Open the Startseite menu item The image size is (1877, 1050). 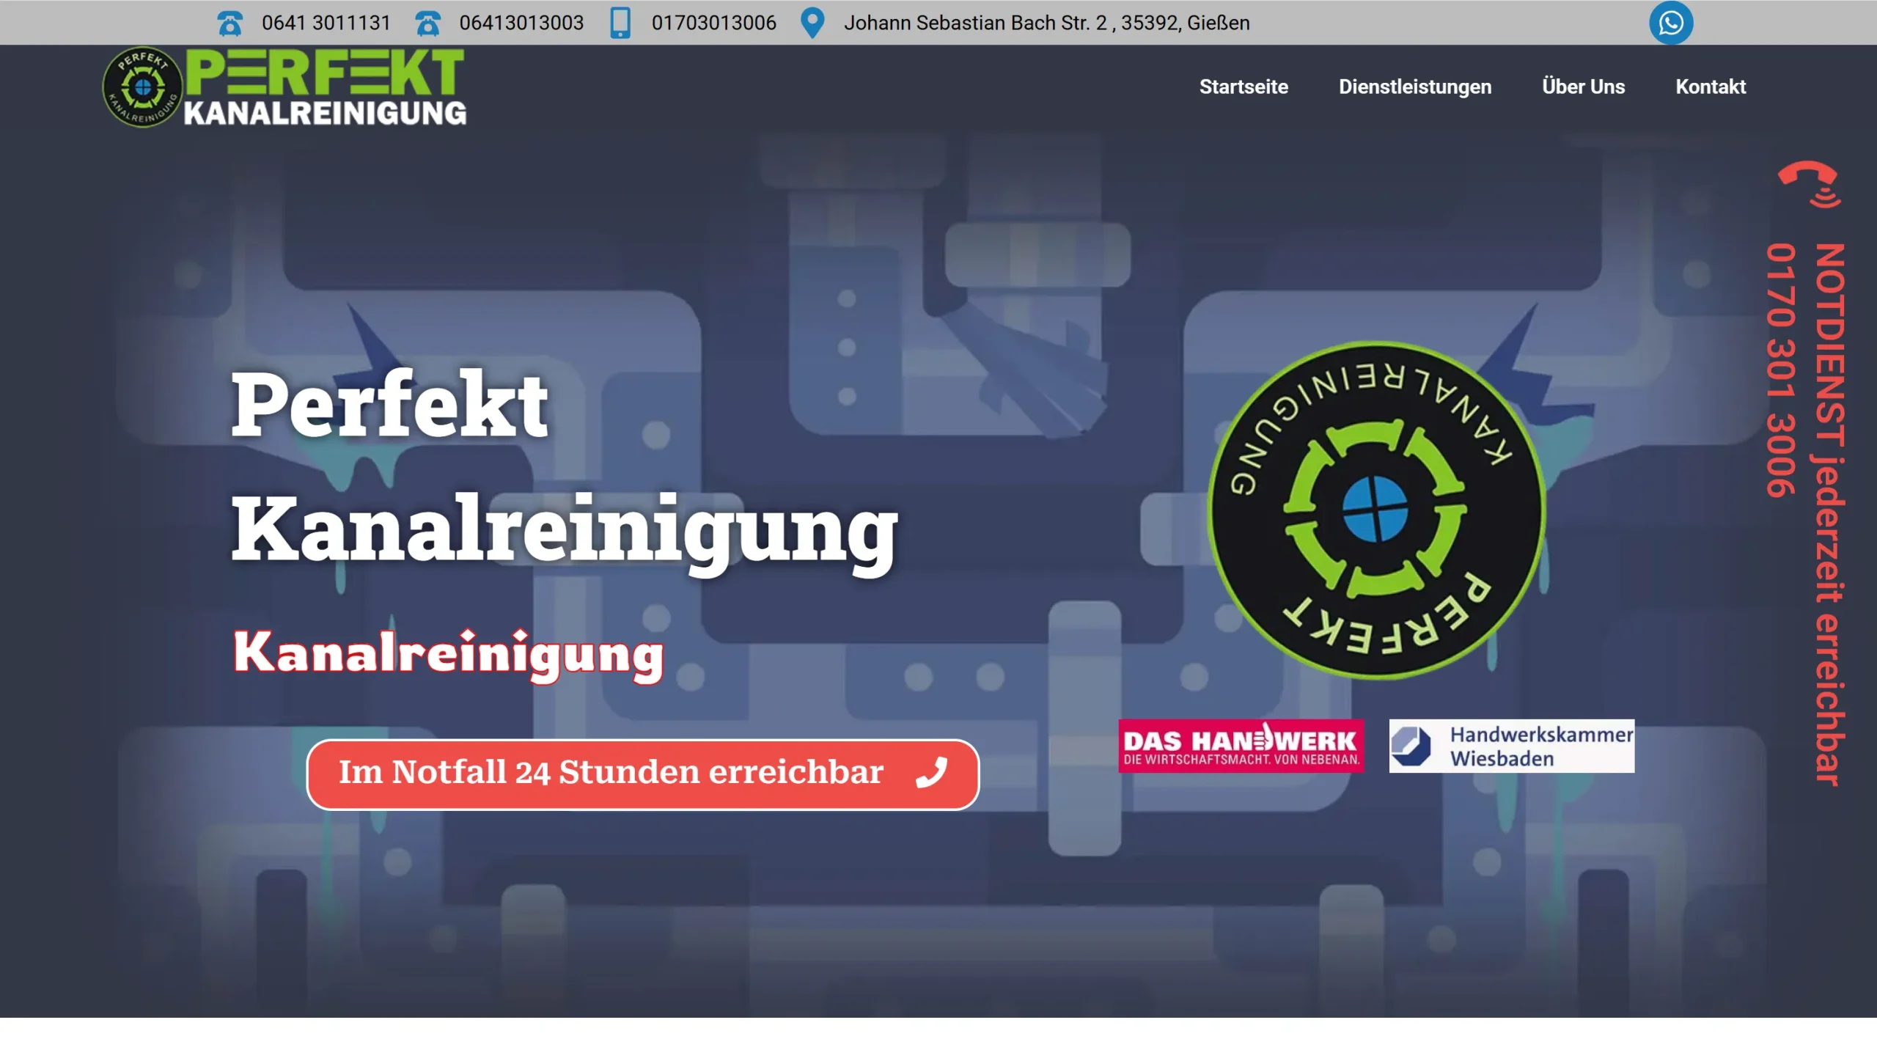pyautogui.click(x=1244, y=87)
